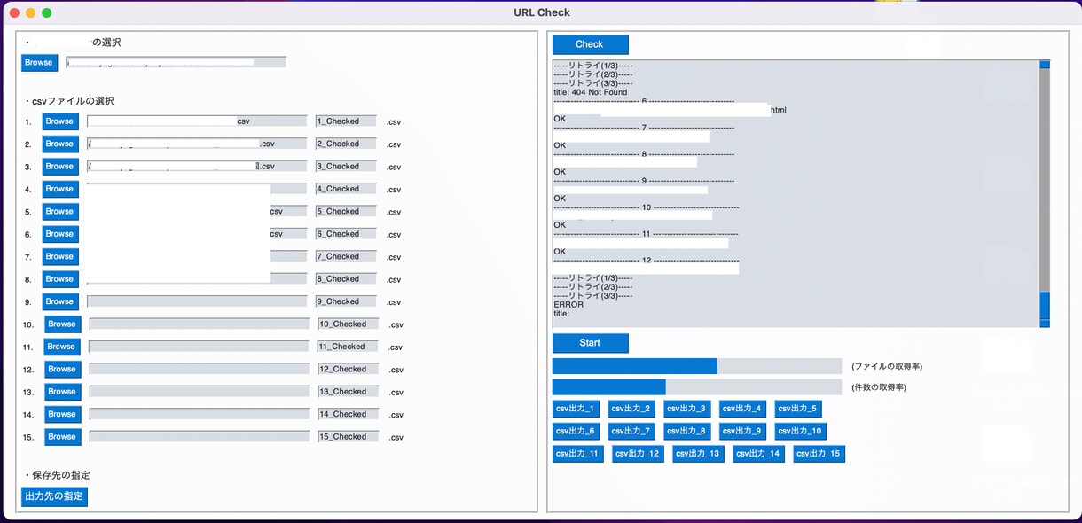Viewport: 1082px width, 523px height.
Task: Click the 出力先の指定 button
Action: tap(54, 496)
